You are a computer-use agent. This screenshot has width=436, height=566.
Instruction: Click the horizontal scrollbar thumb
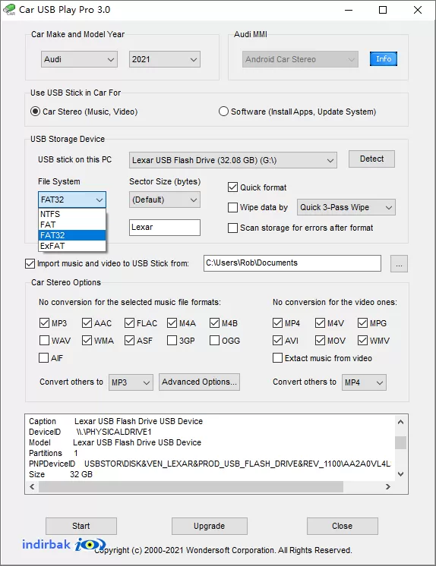click(x=191, y=486)
